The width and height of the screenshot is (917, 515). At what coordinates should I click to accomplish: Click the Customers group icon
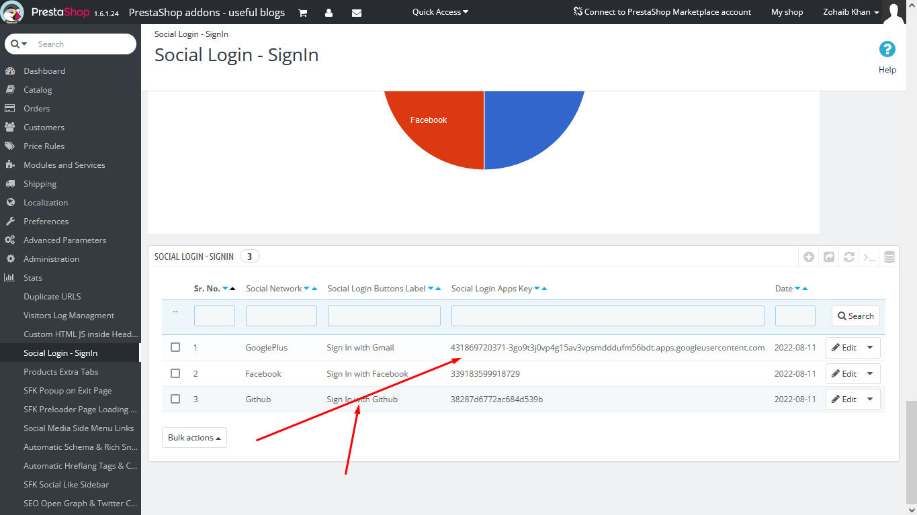10,127
